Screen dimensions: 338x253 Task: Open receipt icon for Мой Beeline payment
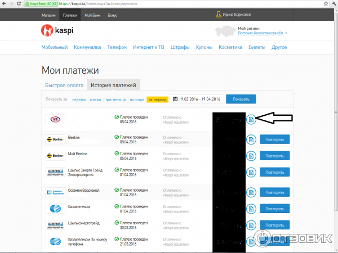click(x=251, y=155)
